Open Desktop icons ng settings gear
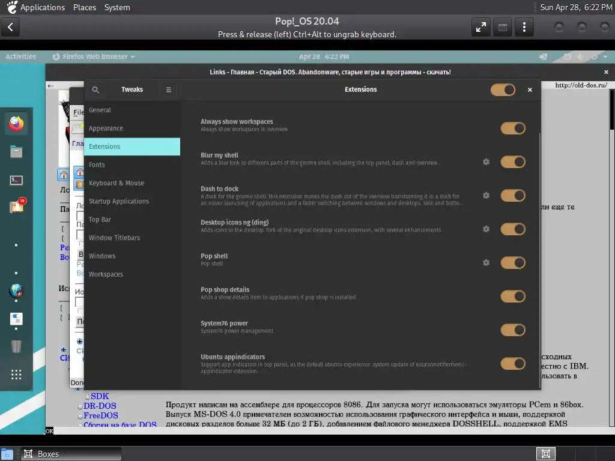 point(486,229)
